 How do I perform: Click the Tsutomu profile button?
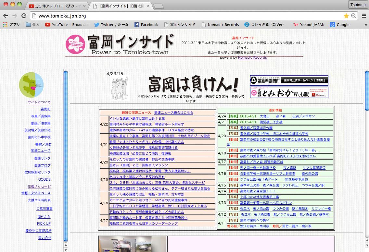click(358, 5)
